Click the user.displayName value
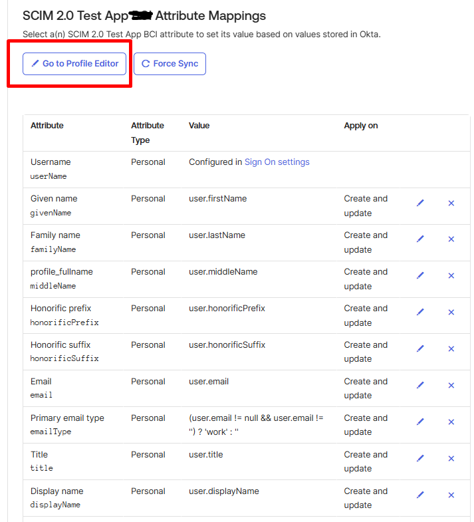Screen dimensions: 474x522 pyautogui.click(x=223, y=491)
